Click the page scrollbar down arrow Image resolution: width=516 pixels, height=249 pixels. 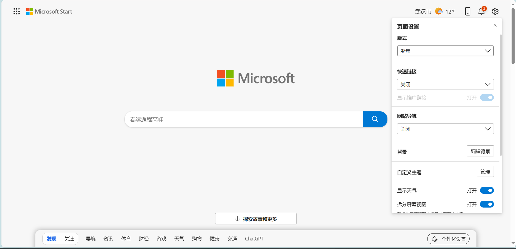[513, 243]
